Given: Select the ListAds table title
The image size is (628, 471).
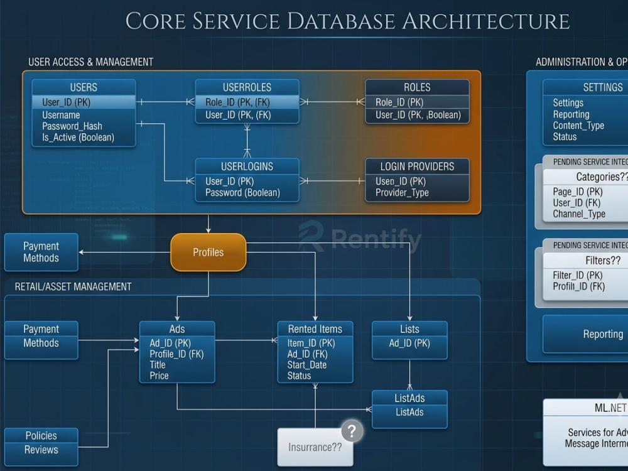Looking at the screenshot, I should pyautogui.click(x=409, y=398).
